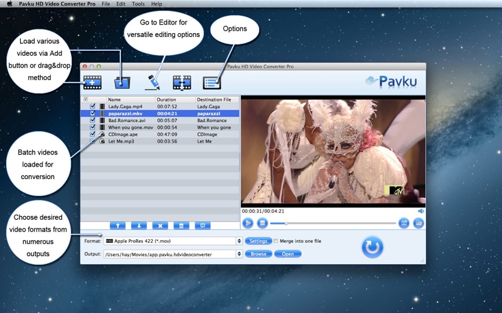The image size is (502, 313).
Task: Click the Open button
Action: [288, 254]
